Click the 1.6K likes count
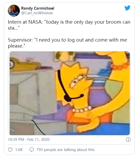 click(19, 150)
